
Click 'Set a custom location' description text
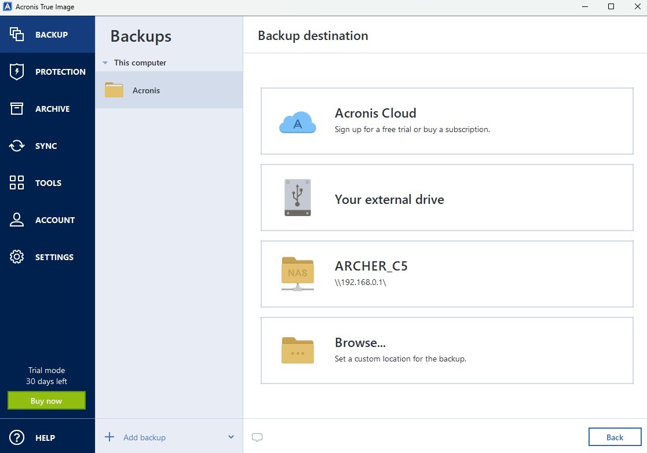click(400, 359)
